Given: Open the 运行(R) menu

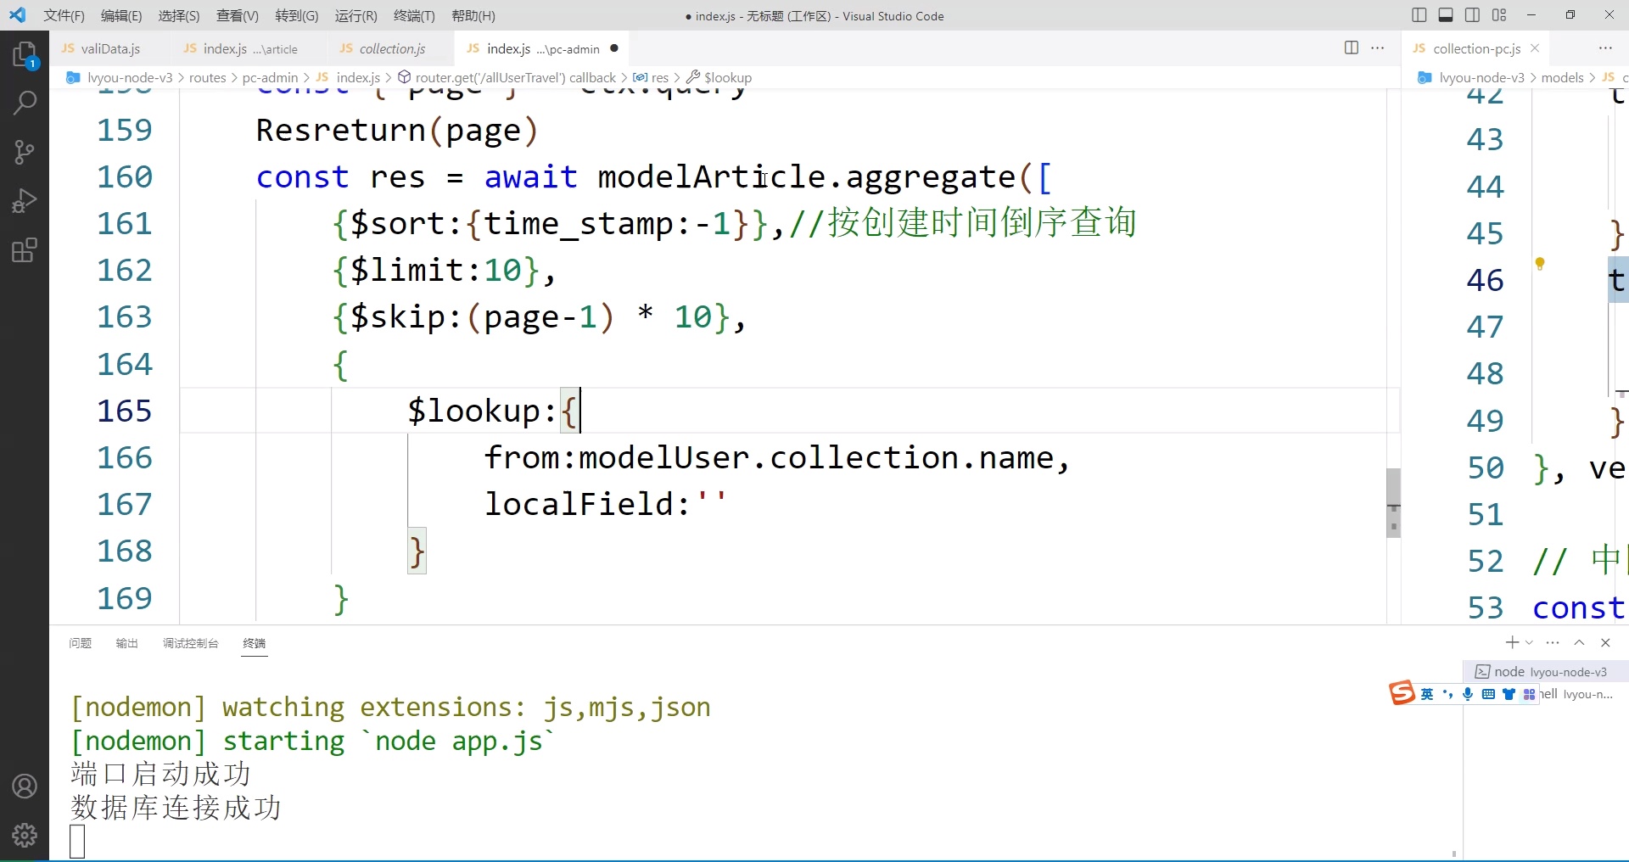Looking at the screenshot, I should [355, 15].
